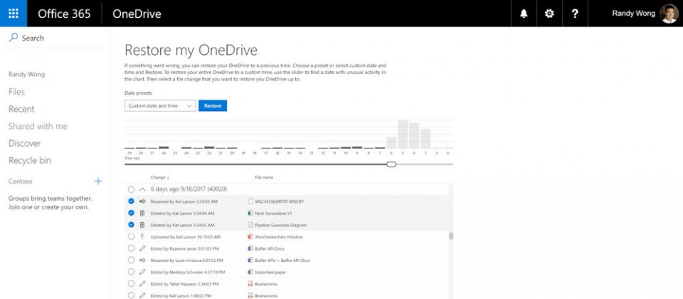Screen dimensions: 683x299
Task: Click the File name column header
Action: tap(264, 177)
